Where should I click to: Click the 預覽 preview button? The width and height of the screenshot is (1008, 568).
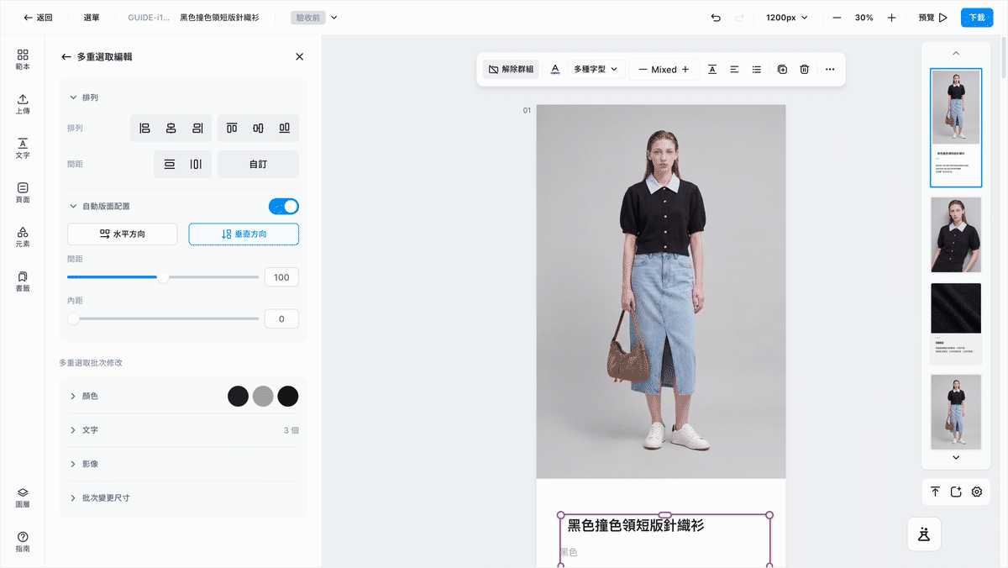pyautogui.click(x=932, y=18)
